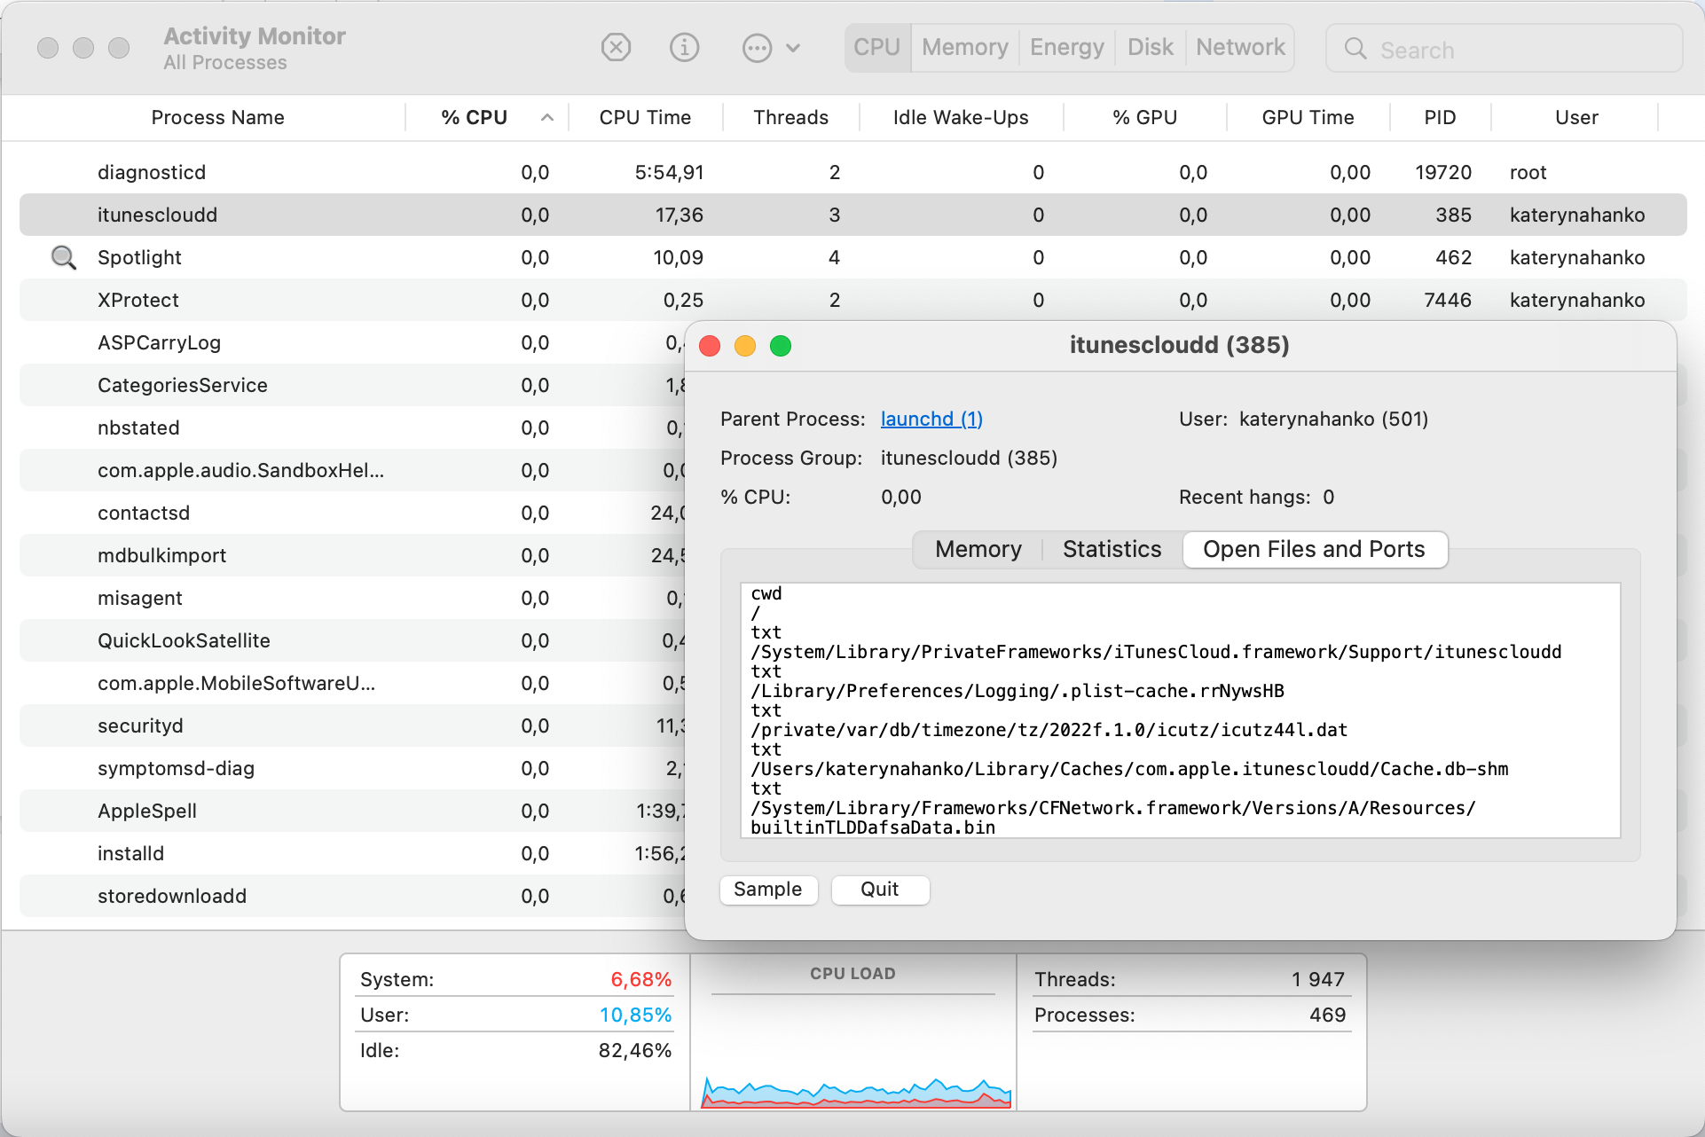Switch to the Energy tab
The width and height of the screenshot is (1705, 1137).
pos(1067,47)
